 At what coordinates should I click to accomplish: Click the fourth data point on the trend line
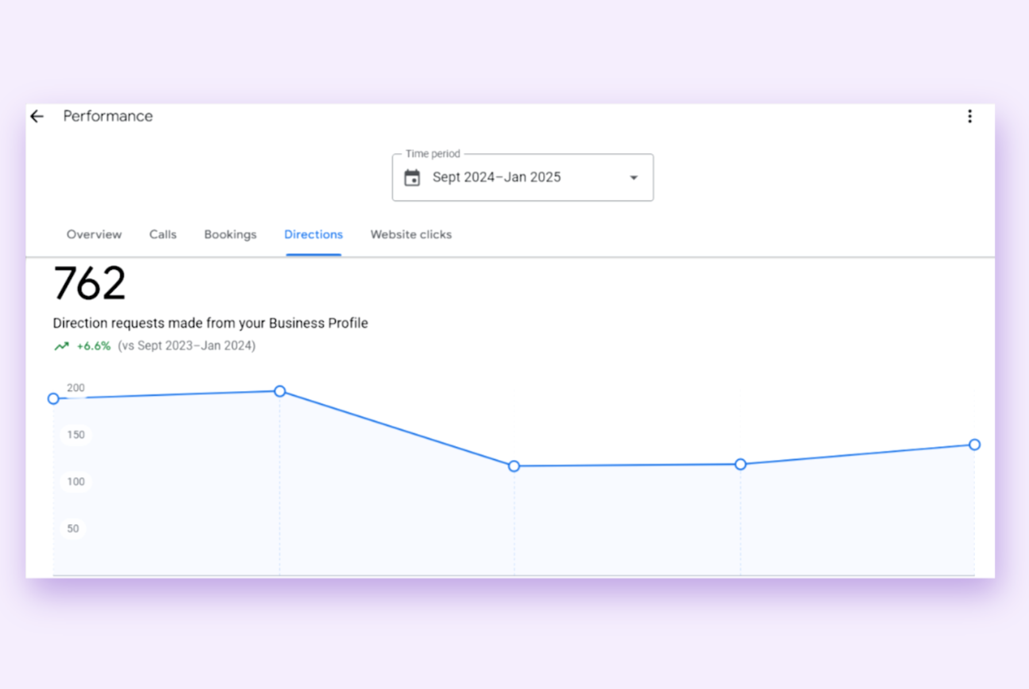(741, 464)
